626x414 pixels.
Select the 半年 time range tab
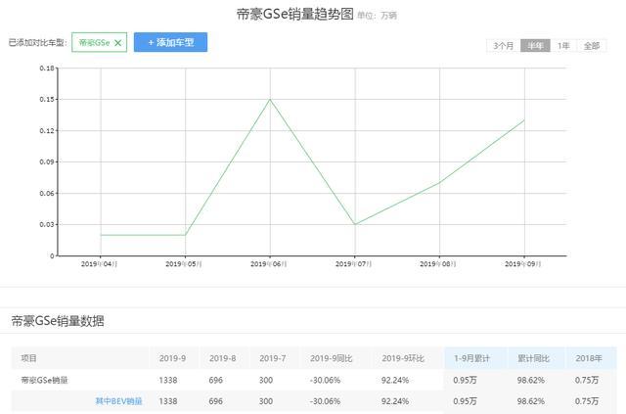535,46
